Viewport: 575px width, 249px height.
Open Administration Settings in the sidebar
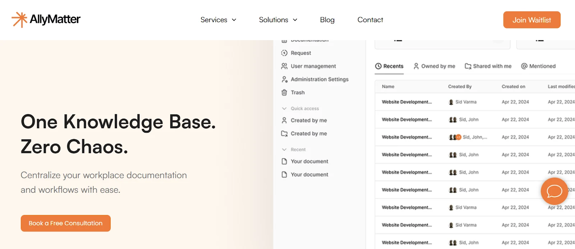pyautogui.click(x=319, y=80)
